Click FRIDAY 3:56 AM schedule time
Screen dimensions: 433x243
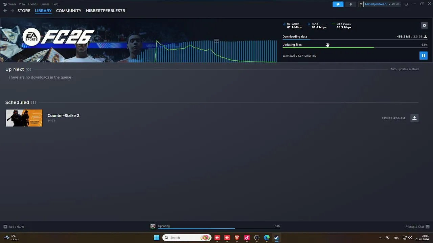click(x=393, y=118)
